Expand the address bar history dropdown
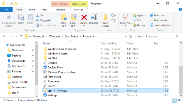Screen dimensions: 183x103 point(126,37)
